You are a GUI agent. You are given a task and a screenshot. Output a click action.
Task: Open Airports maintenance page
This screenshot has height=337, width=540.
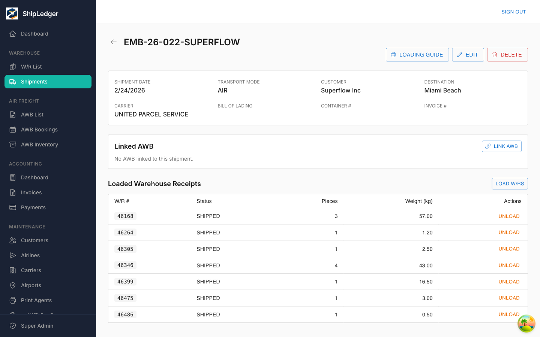pos(48,285)
